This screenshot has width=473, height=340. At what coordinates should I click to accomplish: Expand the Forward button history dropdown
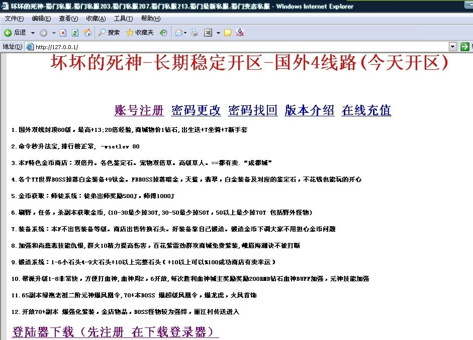(54, 33)
